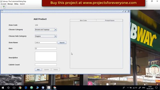
Task: Launch Google Chrome from the taskbar
Action: pos(20,88)
